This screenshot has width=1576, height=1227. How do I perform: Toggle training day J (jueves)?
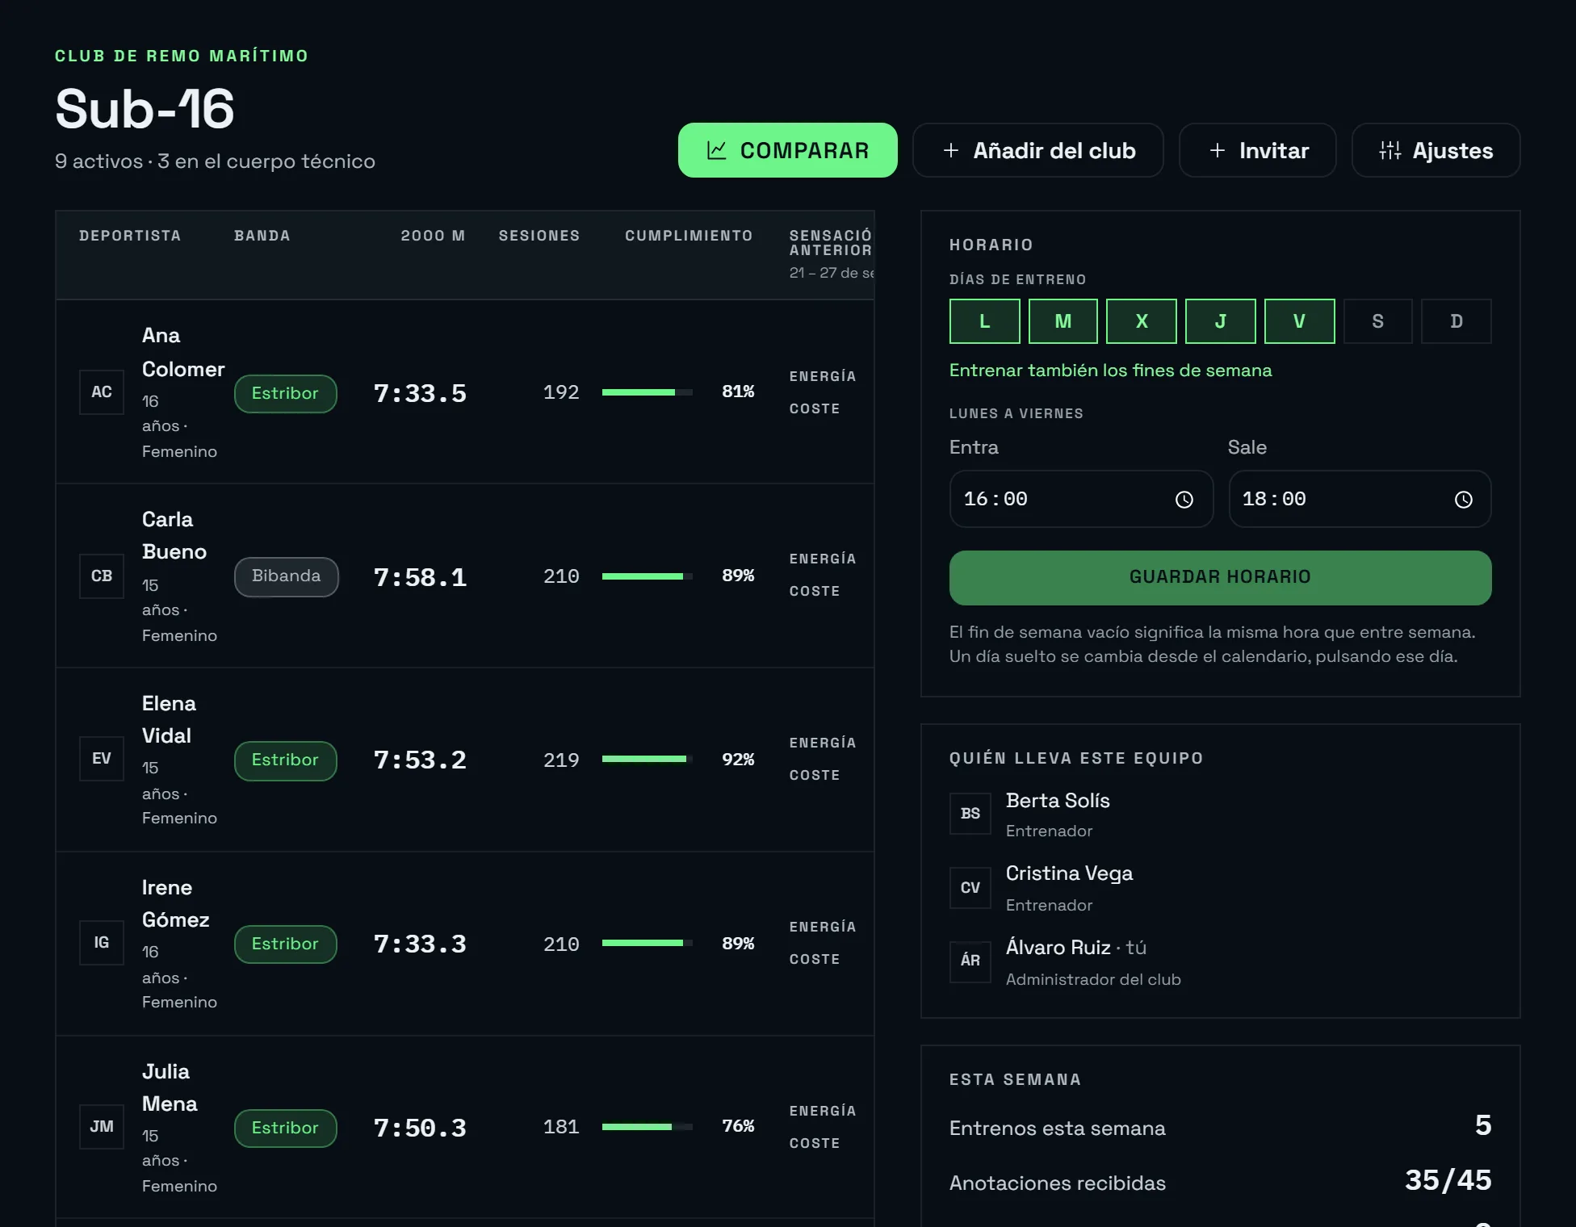tap(1221, 321)
